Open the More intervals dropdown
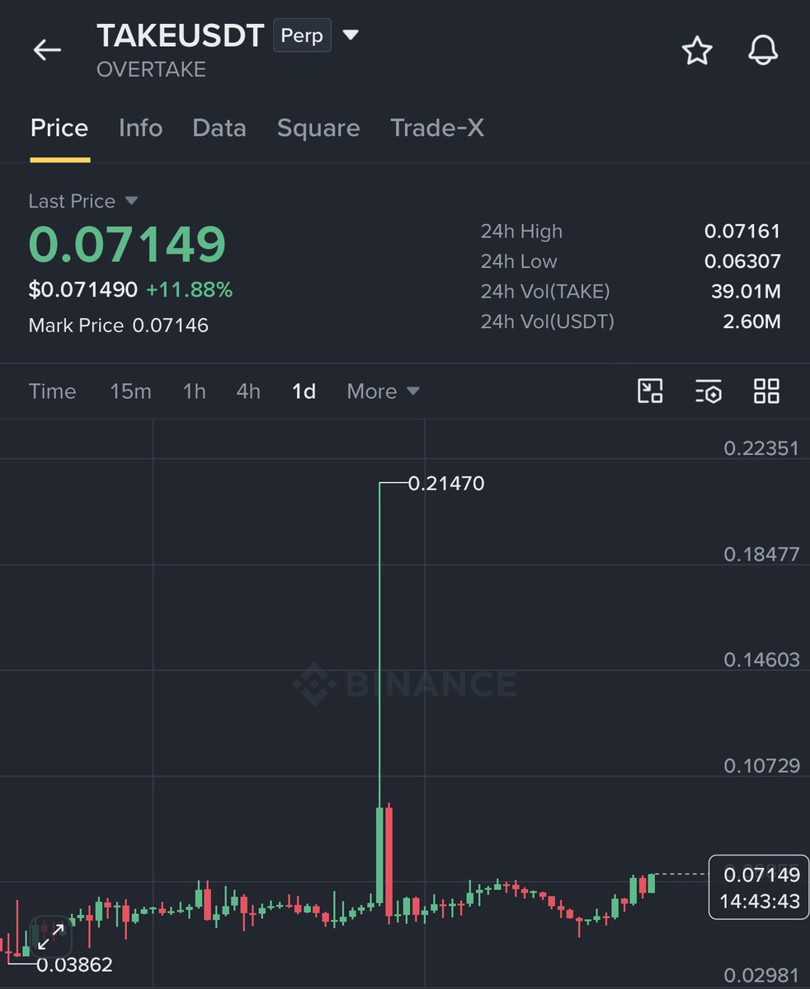 pyautogui.click(x=384, y=391)
